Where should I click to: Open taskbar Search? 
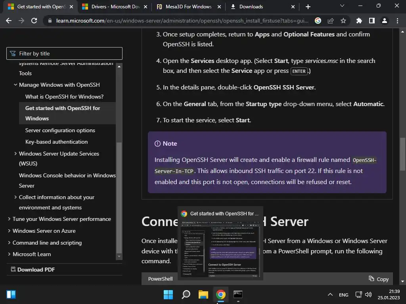tap(186, 294)
